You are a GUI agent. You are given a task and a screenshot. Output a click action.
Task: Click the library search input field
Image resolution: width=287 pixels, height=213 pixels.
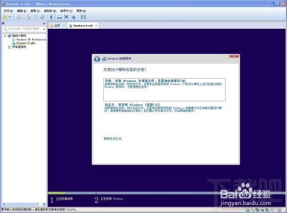24,29
